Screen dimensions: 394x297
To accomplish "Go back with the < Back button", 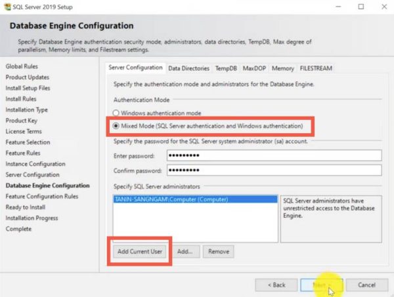I will point(276,285).
